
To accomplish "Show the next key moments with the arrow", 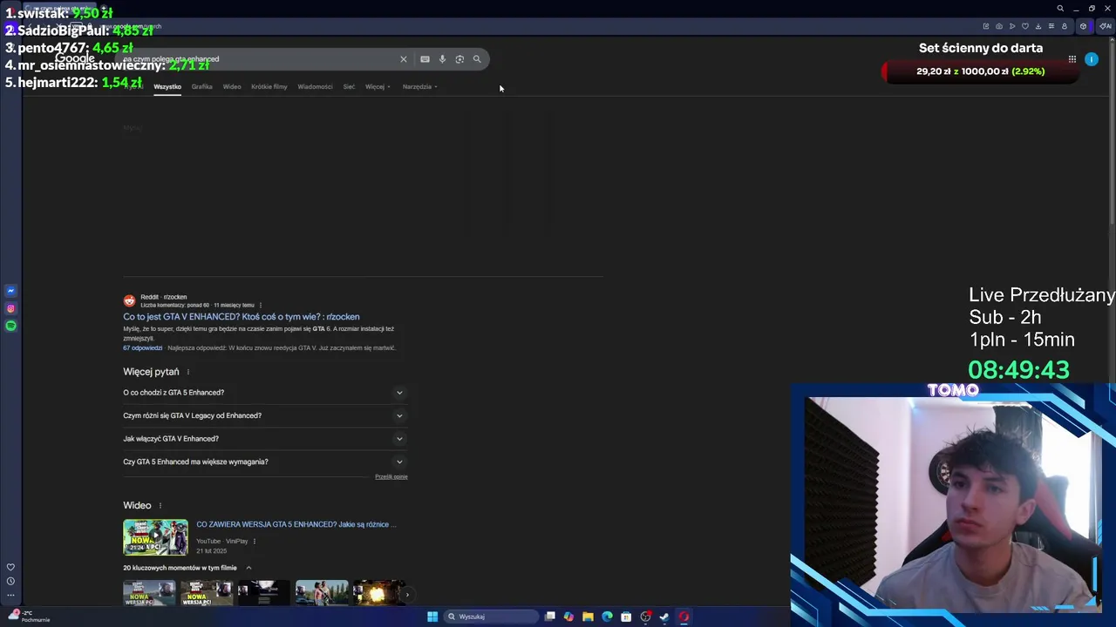I will (407, 595).
